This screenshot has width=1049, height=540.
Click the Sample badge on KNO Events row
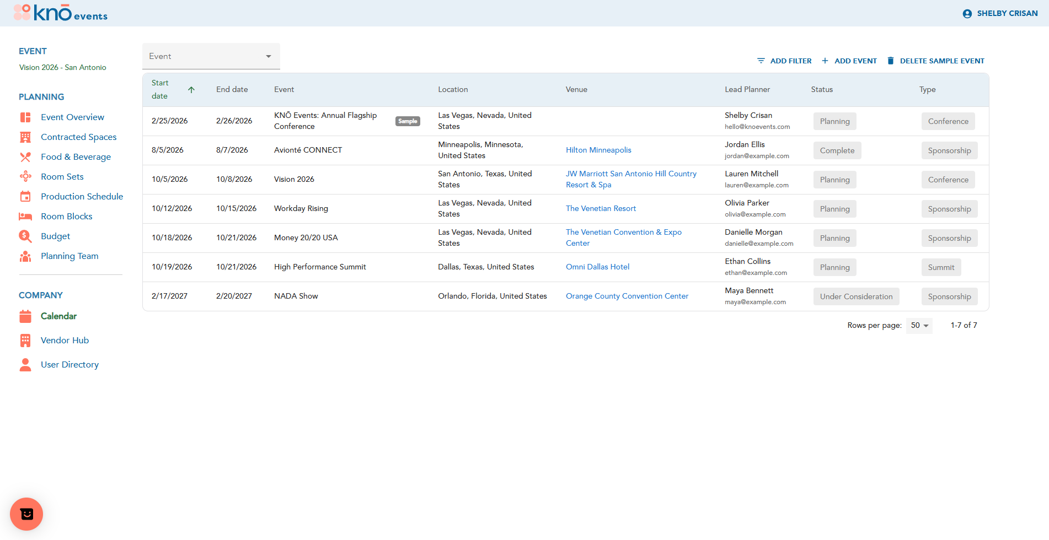(408, 122)
